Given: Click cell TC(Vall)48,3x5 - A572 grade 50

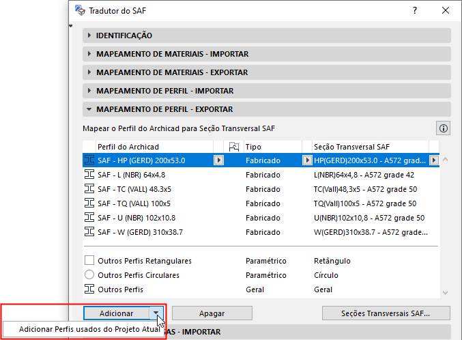Looking at the screenshot, I should coord(365,189).
